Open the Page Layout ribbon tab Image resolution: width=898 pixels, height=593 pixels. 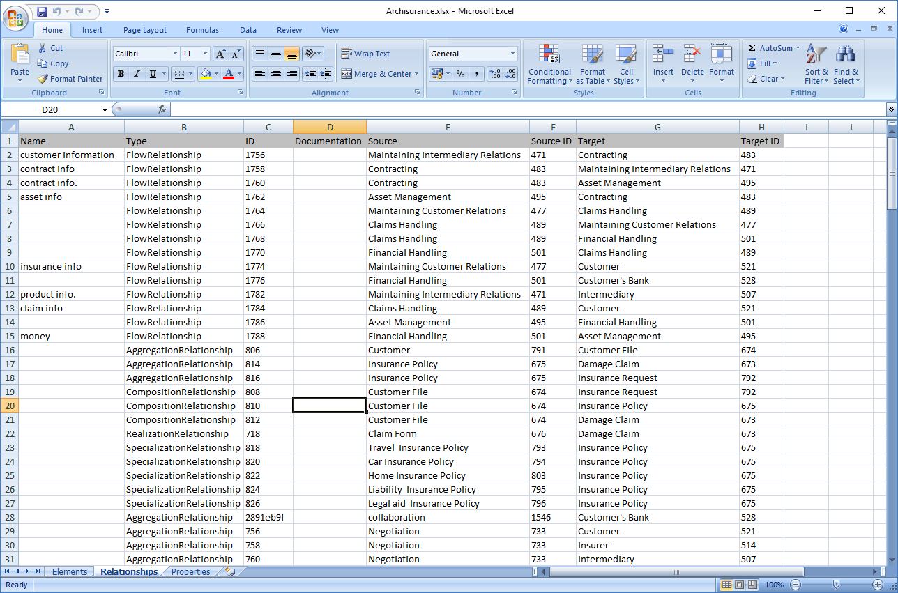[145, 30]
